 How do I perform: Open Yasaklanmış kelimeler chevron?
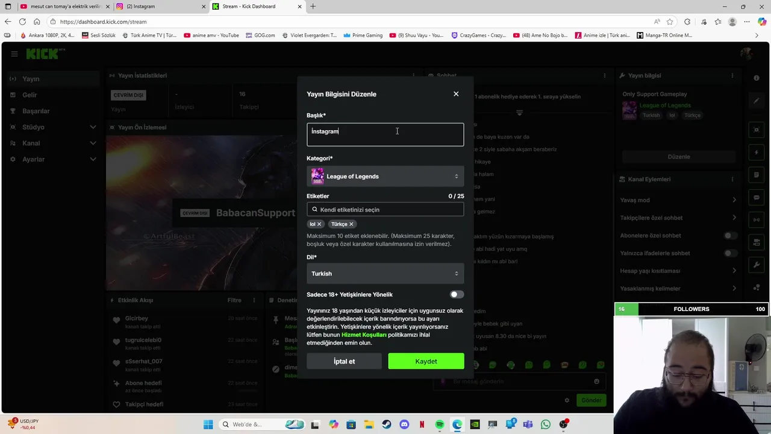click(734, 288)
